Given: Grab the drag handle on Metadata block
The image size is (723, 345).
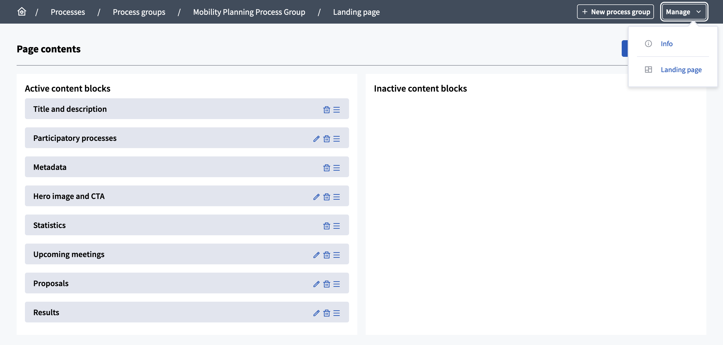Looking at the screenshot, I should (x=337, y=168).
